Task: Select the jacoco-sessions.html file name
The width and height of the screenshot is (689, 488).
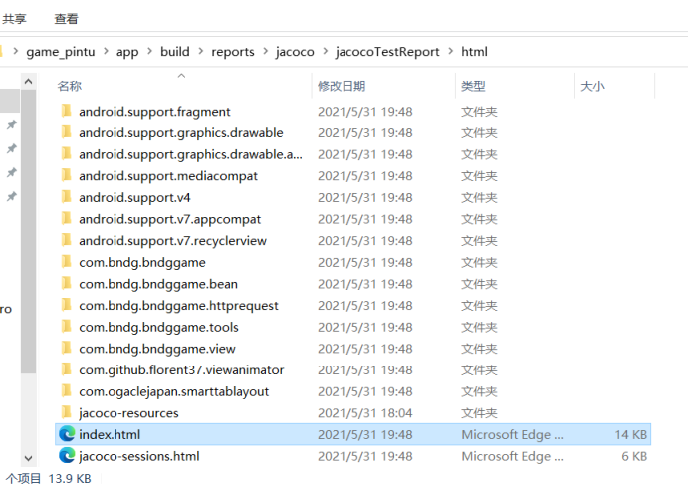Action: tap(139, 456)
